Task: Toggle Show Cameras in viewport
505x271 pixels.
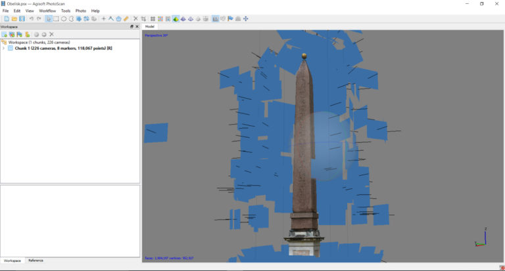Action: (x=216, y=18)
